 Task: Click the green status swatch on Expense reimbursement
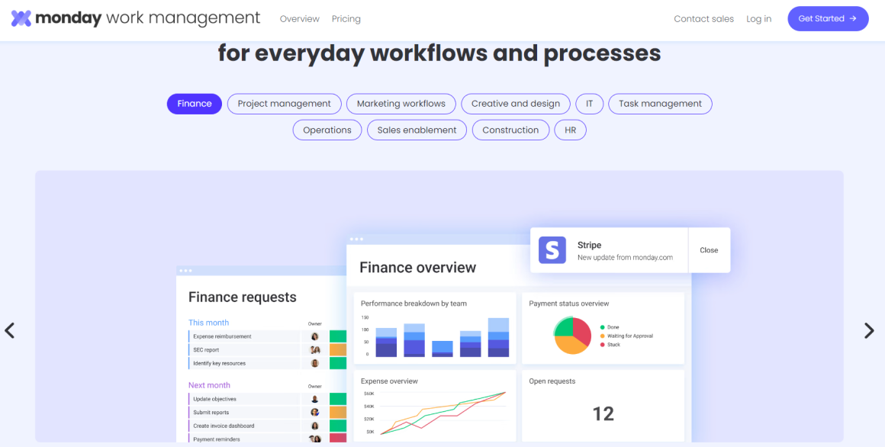point(338,334)
